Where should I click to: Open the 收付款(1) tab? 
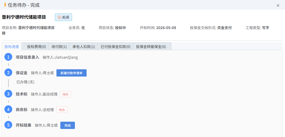pos(59,47)
